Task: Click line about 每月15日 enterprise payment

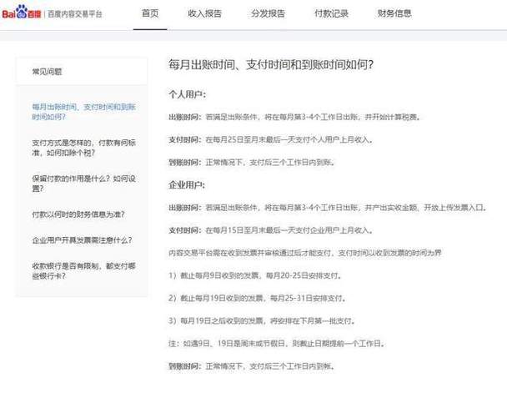Action: click(271, 230)
